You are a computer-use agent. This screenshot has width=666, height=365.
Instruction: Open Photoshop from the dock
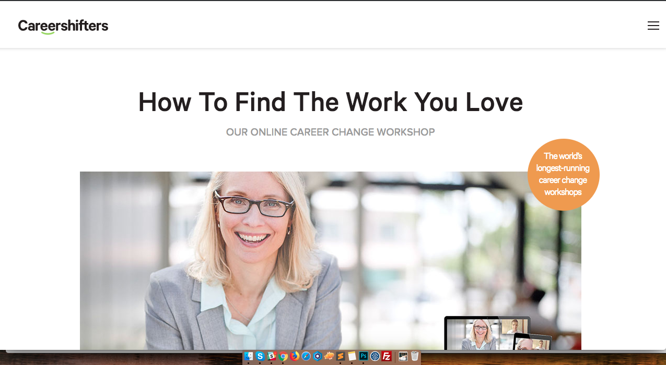363,357
